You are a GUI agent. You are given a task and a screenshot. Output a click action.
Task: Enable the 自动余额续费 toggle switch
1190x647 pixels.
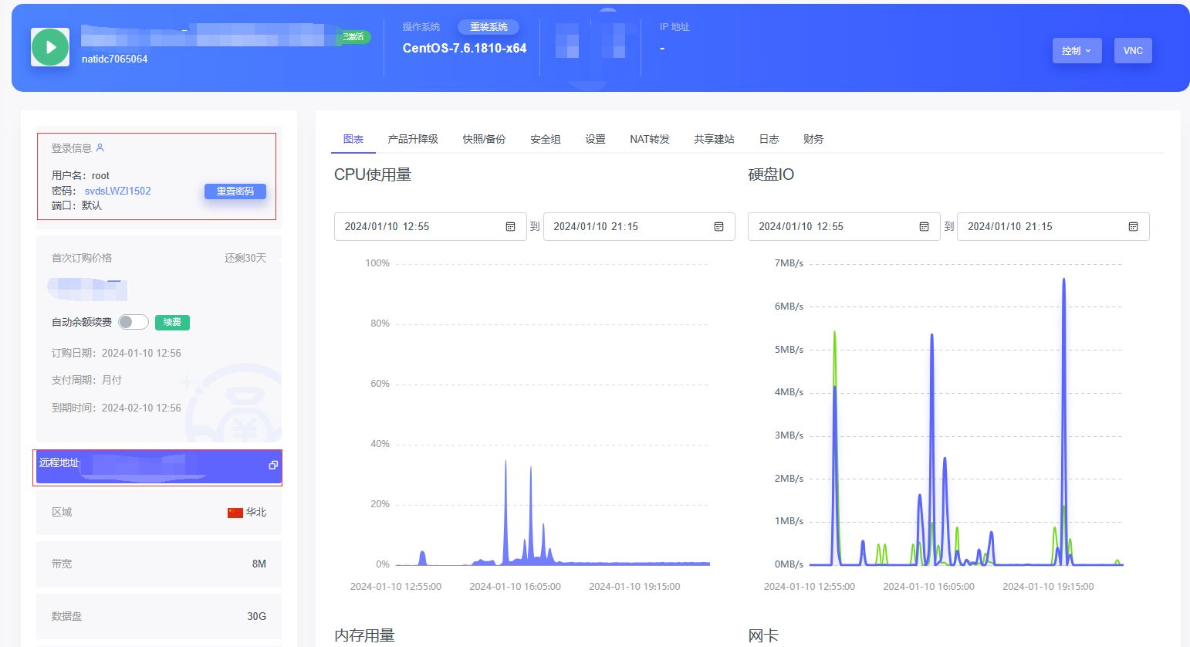pyautogui.click(x=133, y=322)
